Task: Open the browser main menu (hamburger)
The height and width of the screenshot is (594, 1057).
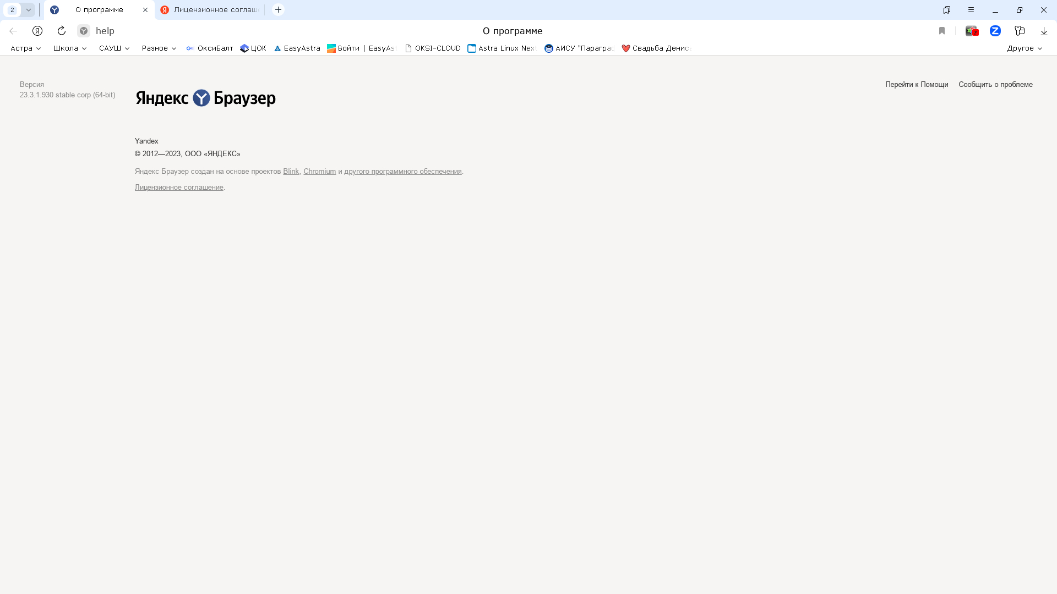Action: (971, 10)
